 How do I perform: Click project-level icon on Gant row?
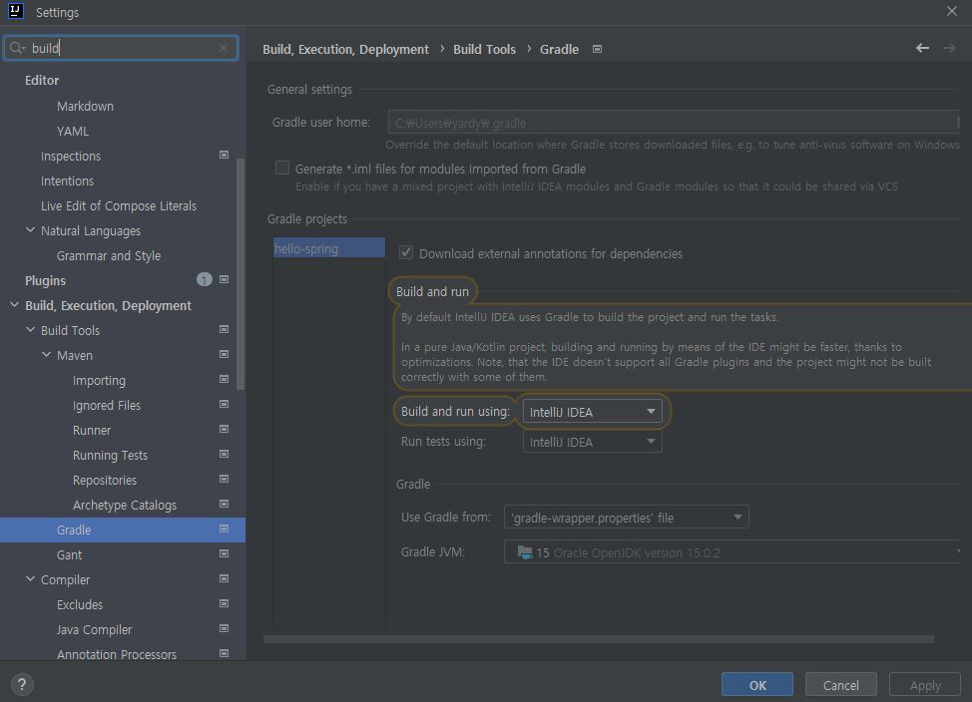(x=224, y=553)
